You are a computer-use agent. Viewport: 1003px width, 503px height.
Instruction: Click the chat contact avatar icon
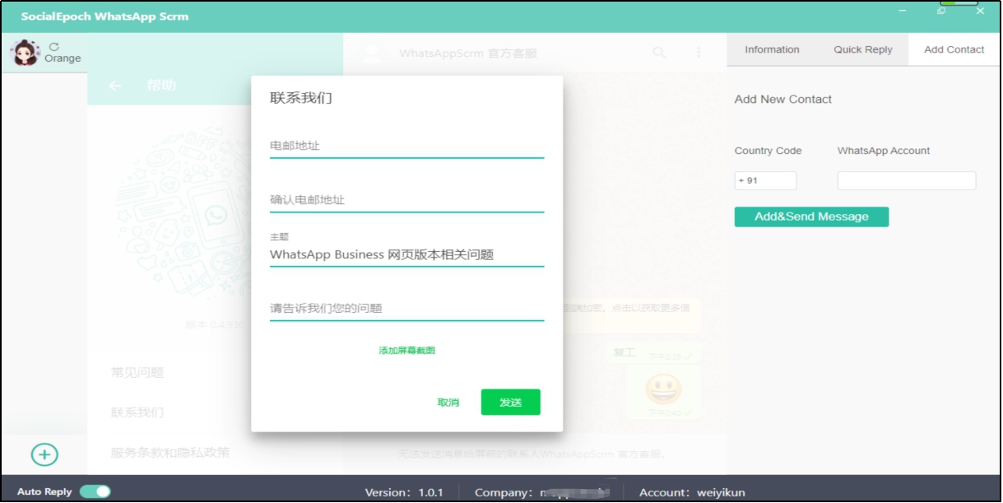(x=373, y=53)
